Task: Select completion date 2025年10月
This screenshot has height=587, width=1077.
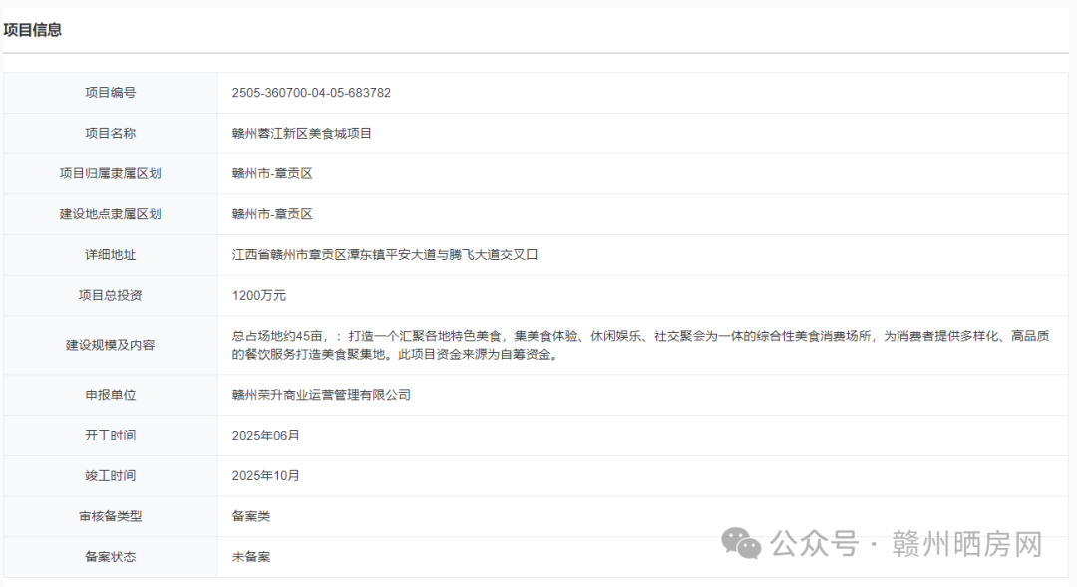Action: 266,475
